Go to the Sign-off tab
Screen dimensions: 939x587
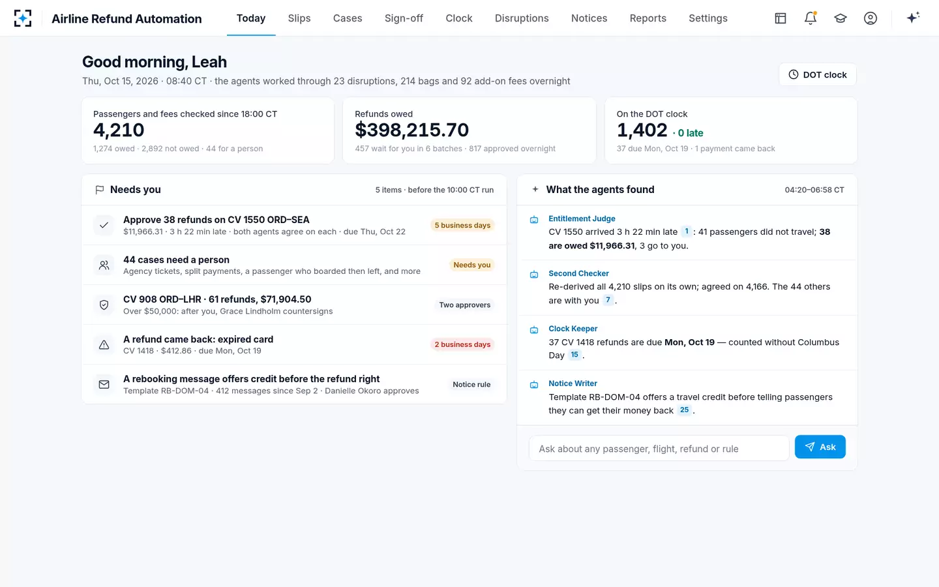[x=404, y=18]
